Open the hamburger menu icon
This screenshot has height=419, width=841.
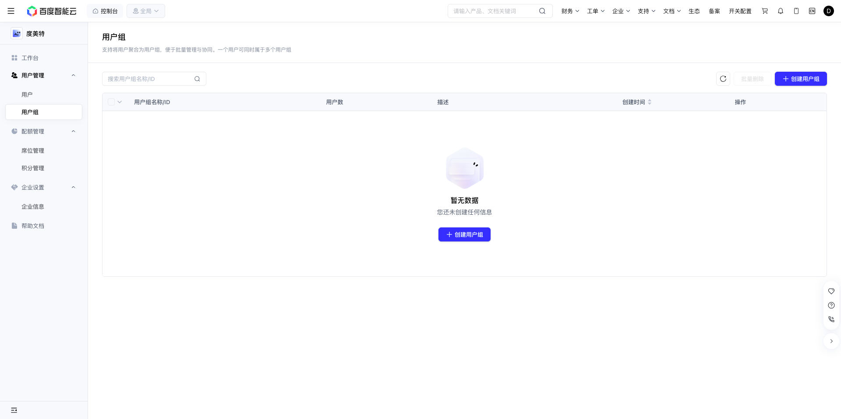click(x=11, y=11)
